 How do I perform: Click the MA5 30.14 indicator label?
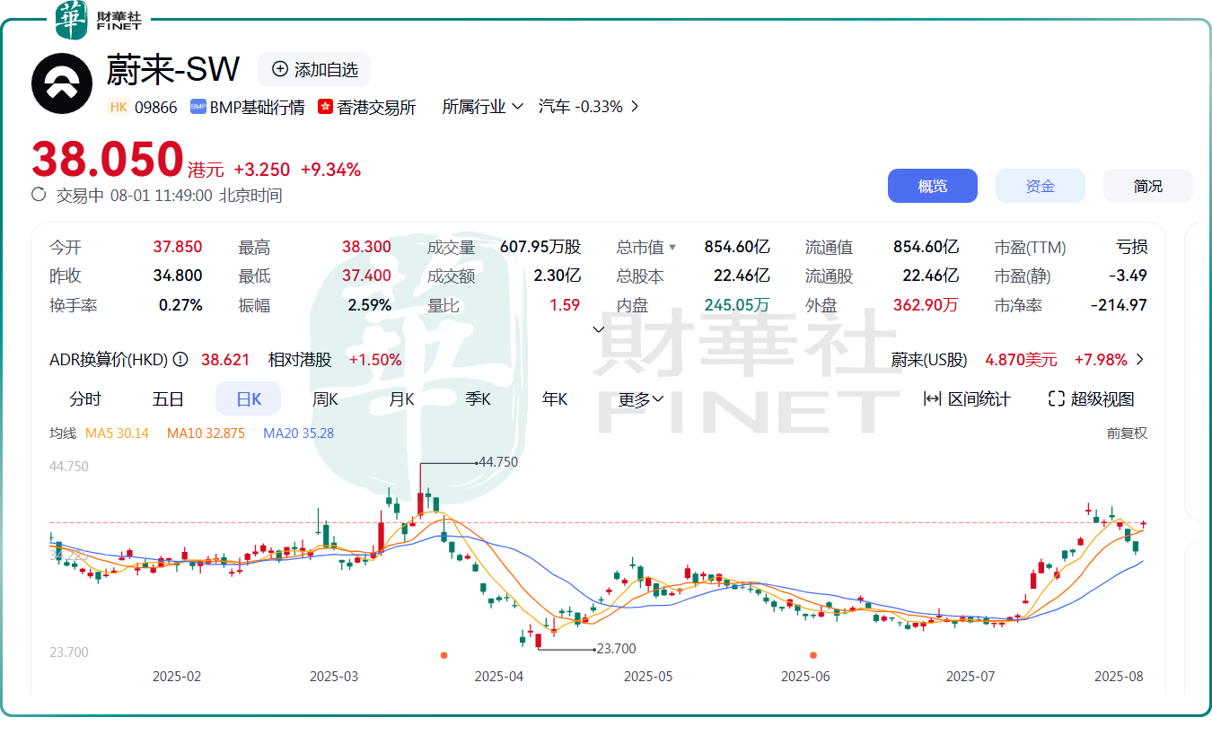tap(117, 433)
